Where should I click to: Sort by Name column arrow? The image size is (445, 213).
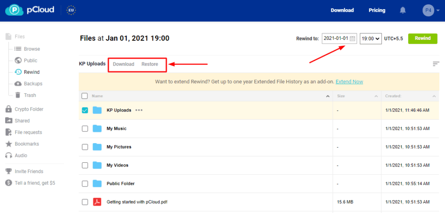tap(328, 96)
